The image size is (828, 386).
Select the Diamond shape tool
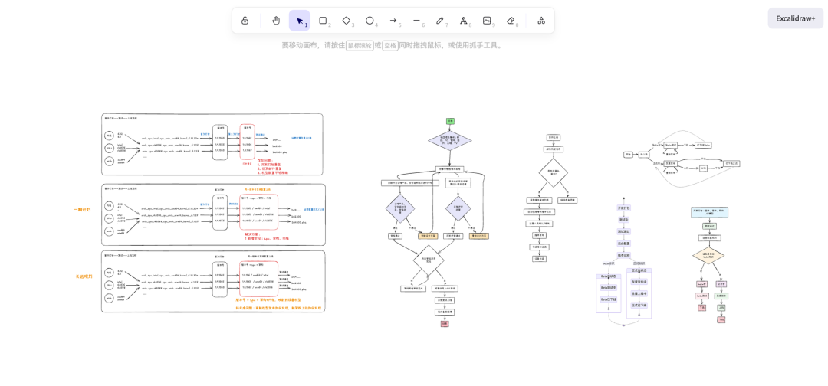pyautogui.click(x=347, y=21)
